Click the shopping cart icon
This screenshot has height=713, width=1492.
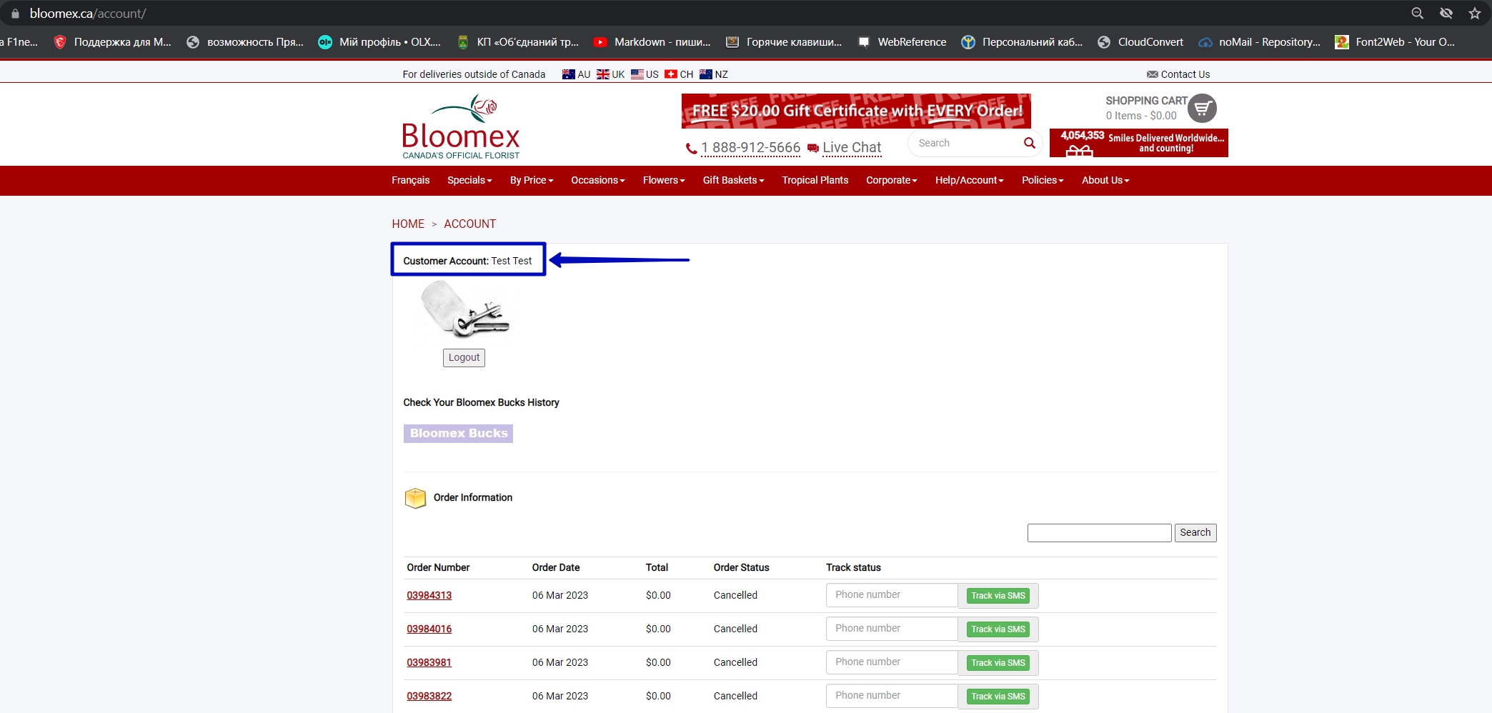[1202, 109]
